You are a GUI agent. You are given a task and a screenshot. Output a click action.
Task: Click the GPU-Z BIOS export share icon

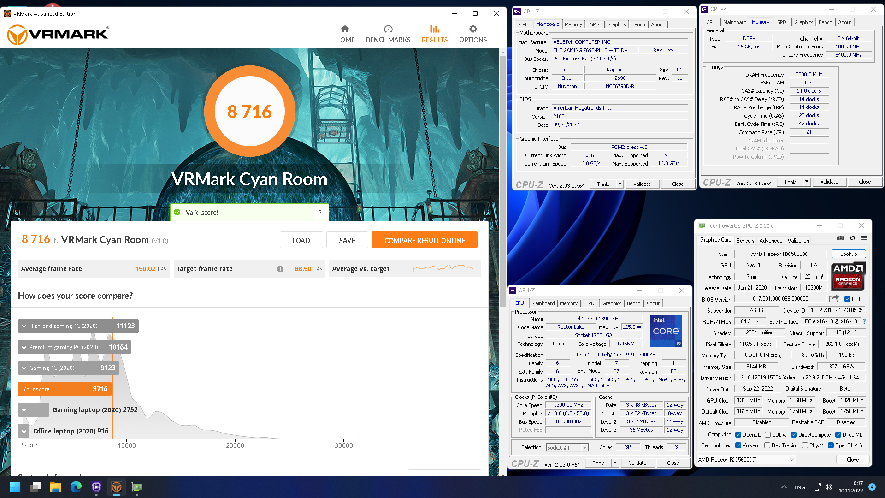coord(833,299)
